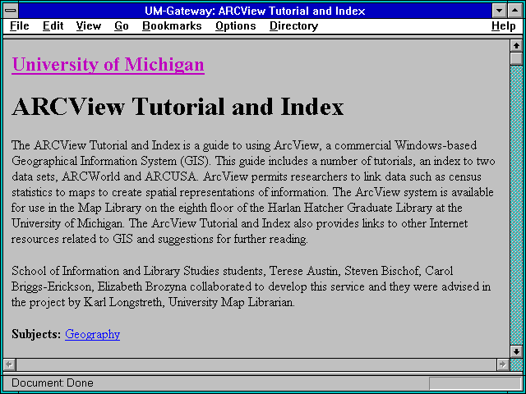Follow the Geography subject link
The height and width of the screenshot is (394, 526).
pyautogui.click(x=93, y=334)
